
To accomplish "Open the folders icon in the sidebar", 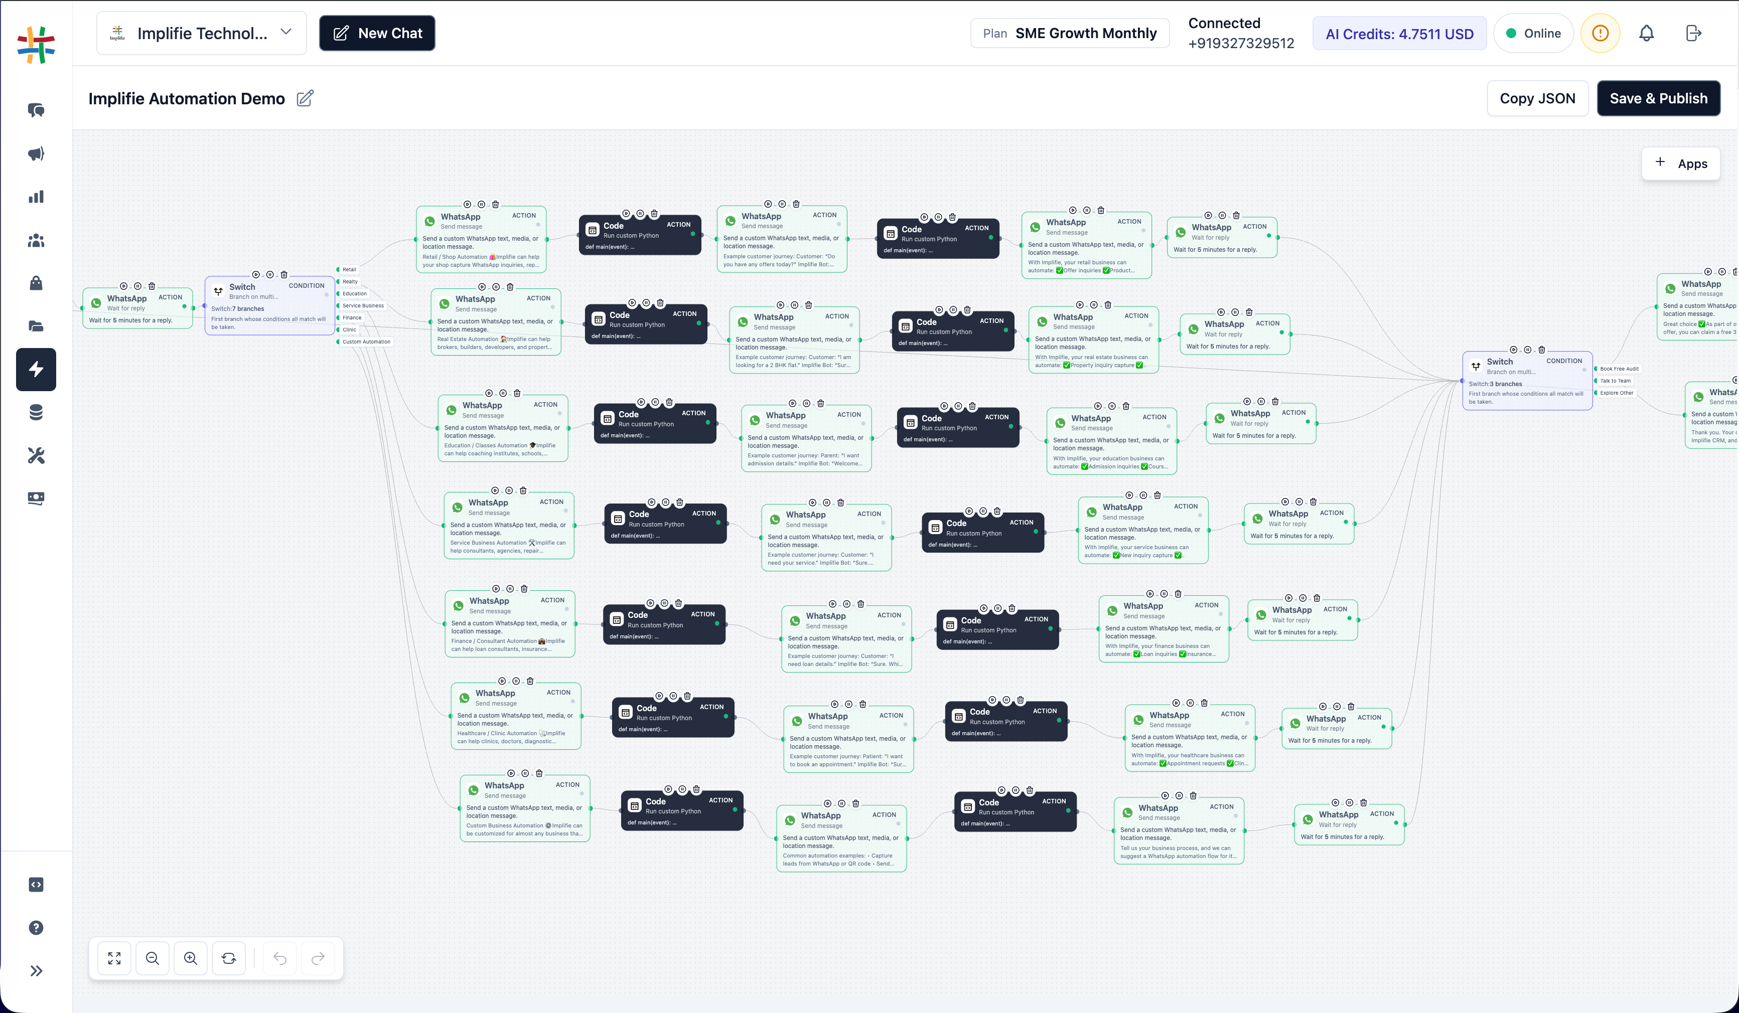I will pyautogui.click(x=36, y=326).
